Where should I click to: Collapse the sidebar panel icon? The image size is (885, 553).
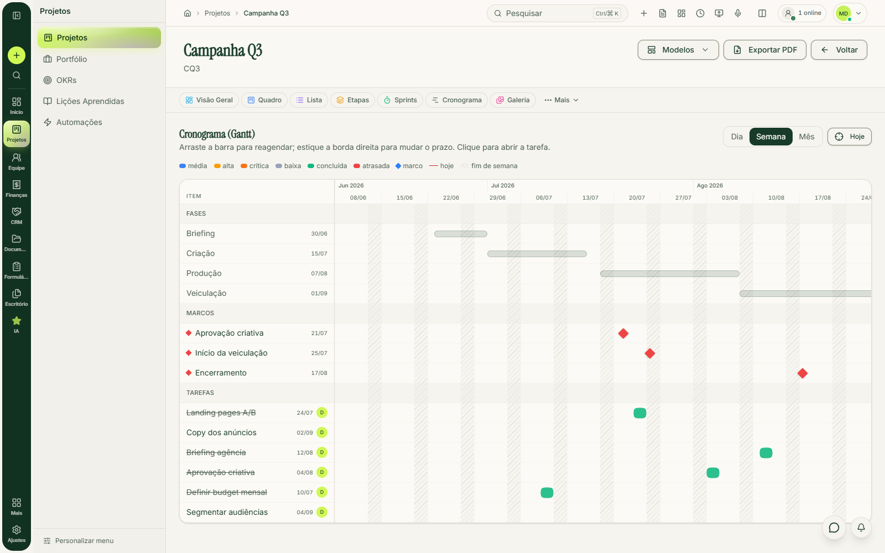pos(17,15)
